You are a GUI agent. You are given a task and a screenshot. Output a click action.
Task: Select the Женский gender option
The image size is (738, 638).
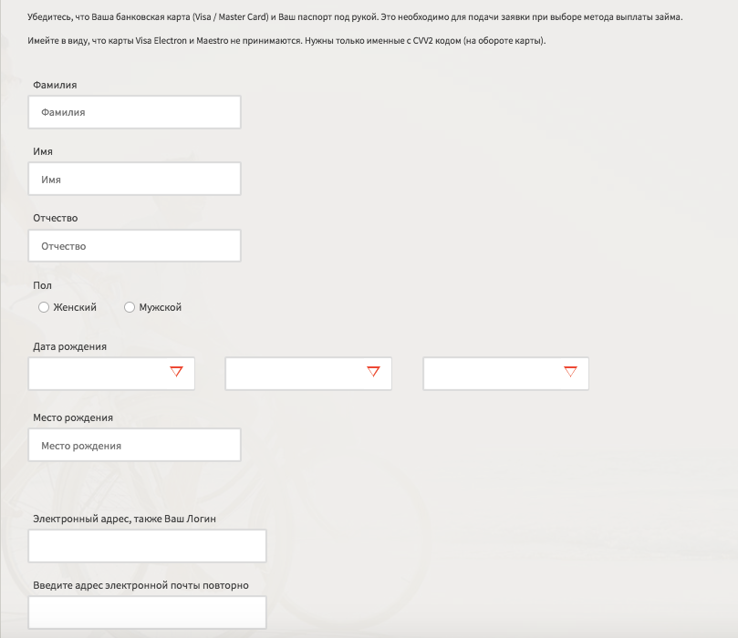(x=44, y=308)
